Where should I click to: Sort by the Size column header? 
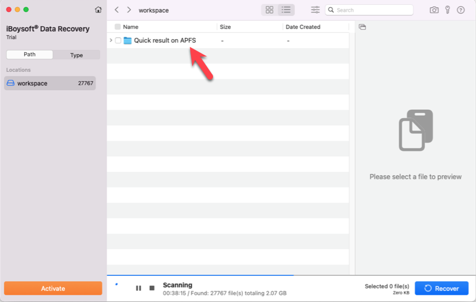pyautogui.click(x=226, y=27)
